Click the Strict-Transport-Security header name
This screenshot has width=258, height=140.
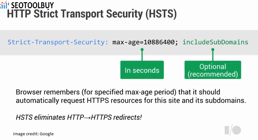click(58, 42)
